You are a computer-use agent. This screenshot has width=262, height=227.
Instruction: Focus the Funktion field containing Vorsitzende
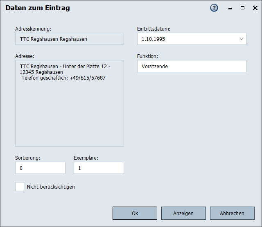tap(192, 66)
